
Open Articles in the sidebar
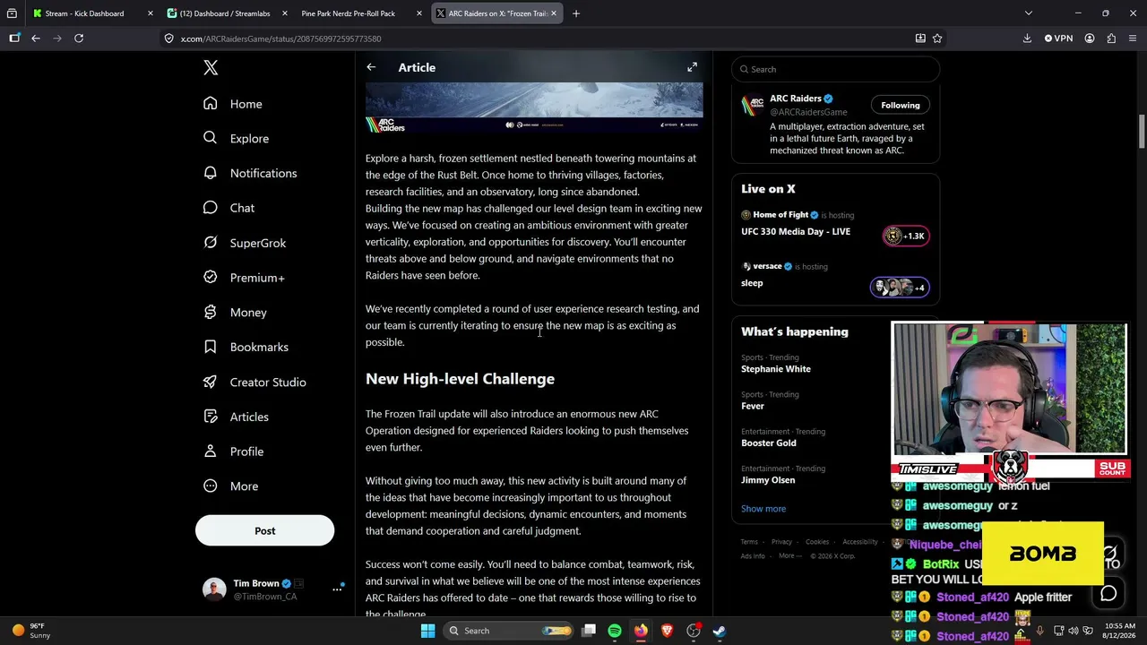tap(236, 417)
